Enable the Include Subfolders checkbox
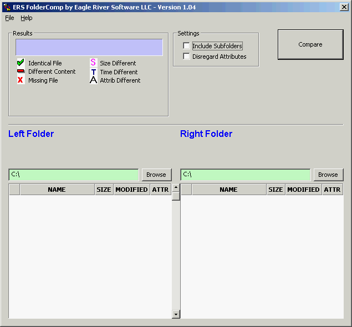 (x=186, y=45)
